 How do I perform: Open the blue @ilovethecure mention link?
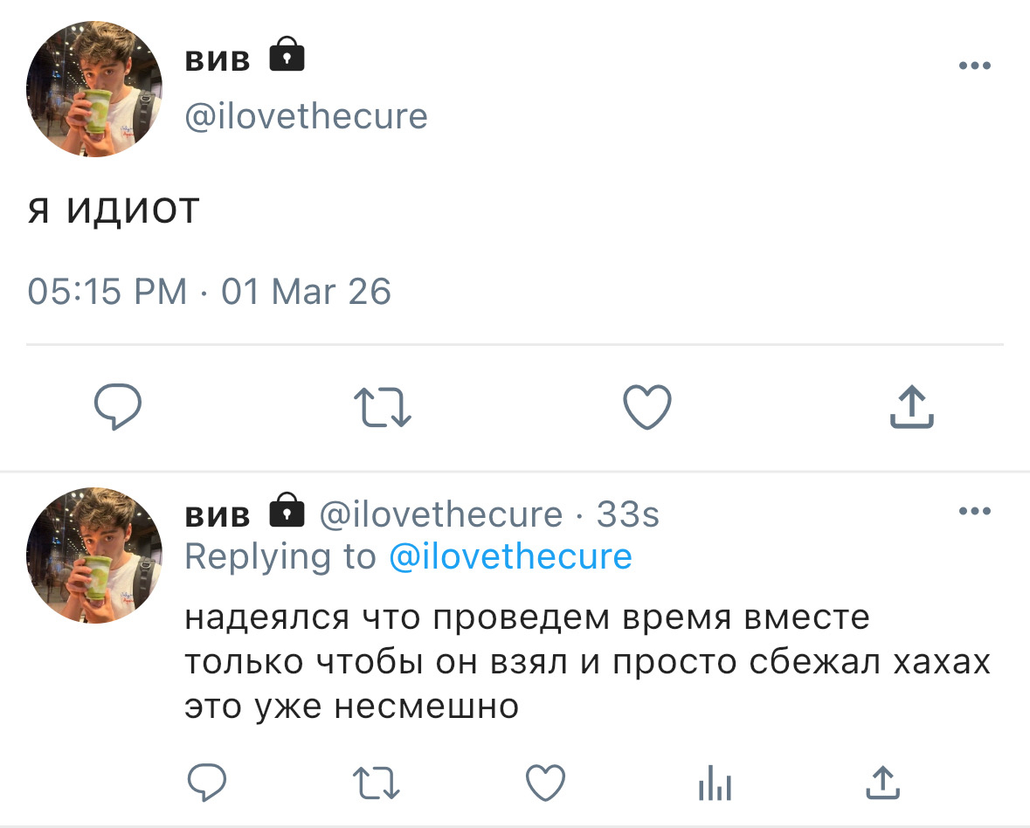510,557
